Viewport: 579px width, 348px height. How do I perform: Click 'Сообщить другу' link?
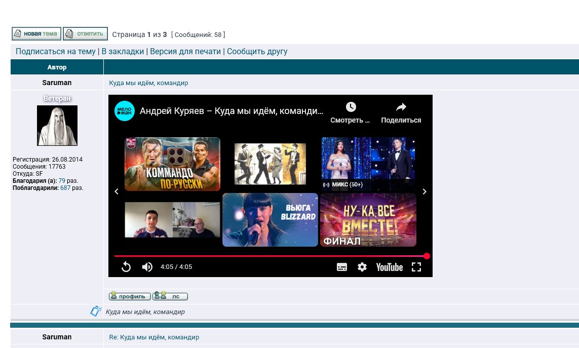[257, 52]
